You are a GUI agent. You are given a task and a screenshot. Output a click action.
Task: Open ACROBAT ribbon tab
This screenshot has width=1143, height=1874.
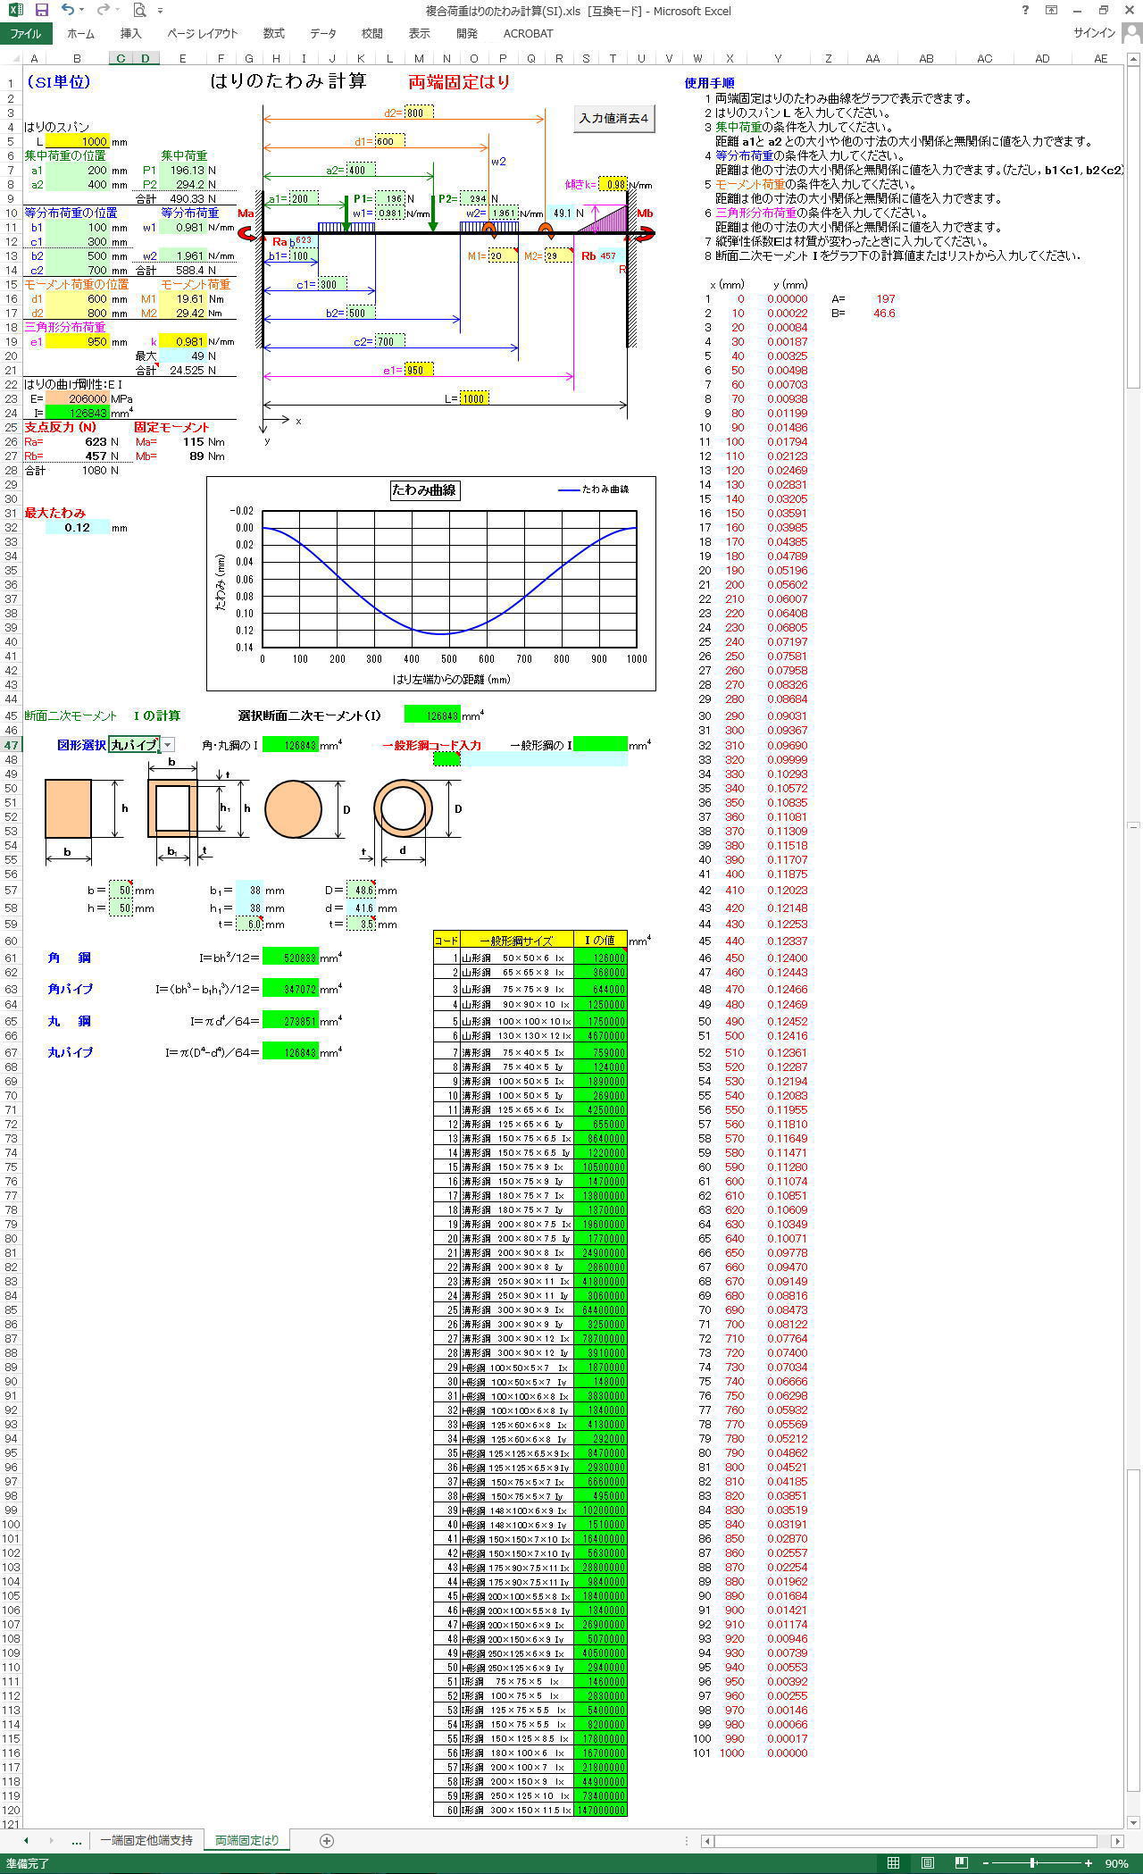[528, 33]
